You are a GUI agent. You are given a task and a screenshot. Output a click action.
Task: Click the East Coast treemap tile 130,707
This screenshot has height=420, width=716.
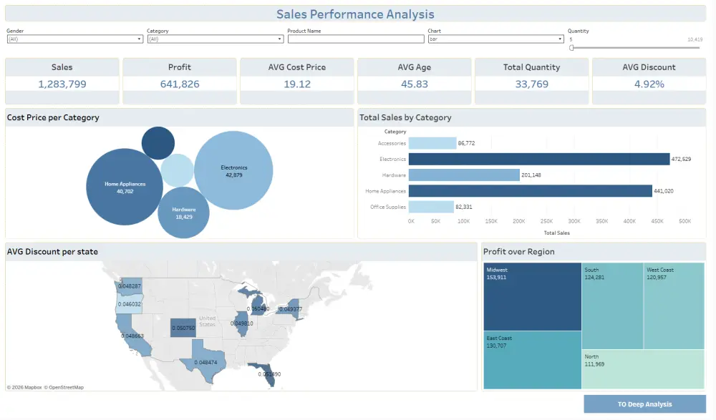[x=533, y=360]
